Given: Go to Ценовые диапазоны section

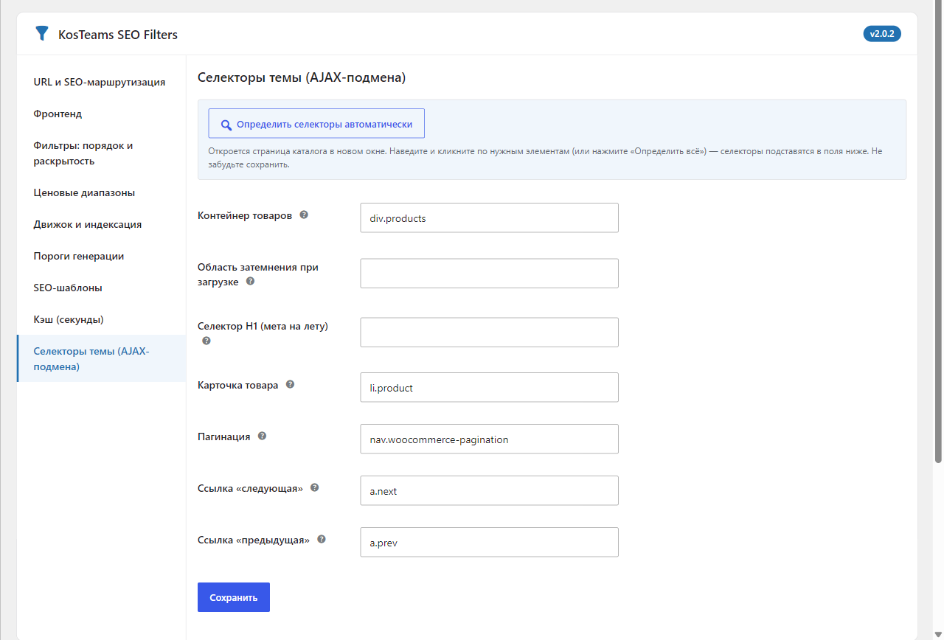Looking at the screenshot, I should pos(102,192).
